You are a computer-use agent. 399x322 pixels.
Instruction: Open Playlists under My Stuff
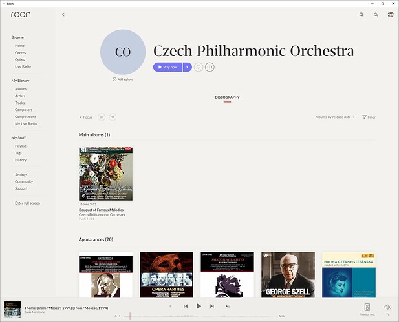coord(21,146)
